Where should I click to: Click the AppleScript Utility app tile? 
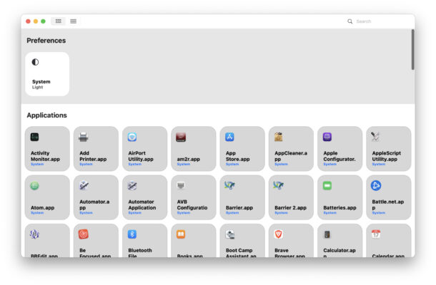point(388,149)
